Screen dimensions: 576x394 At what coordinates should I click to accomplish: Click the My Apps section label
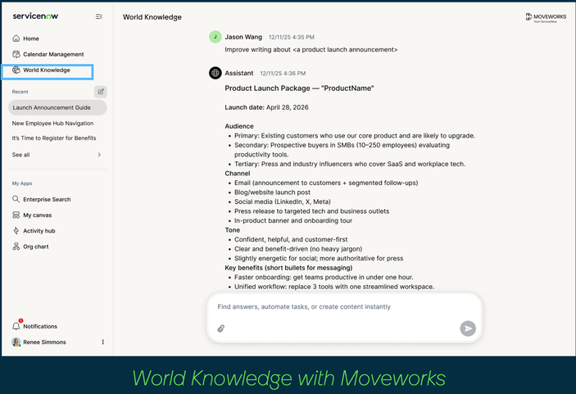(22, 183)
